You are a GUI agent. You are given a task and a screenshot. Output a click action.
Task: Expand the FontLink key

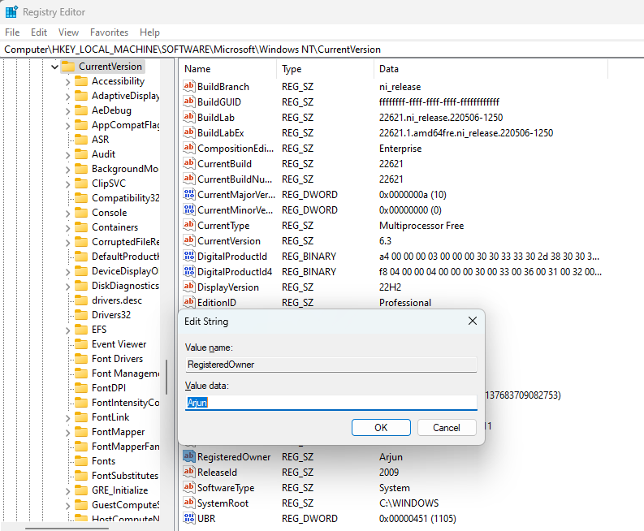pos(67,417)
